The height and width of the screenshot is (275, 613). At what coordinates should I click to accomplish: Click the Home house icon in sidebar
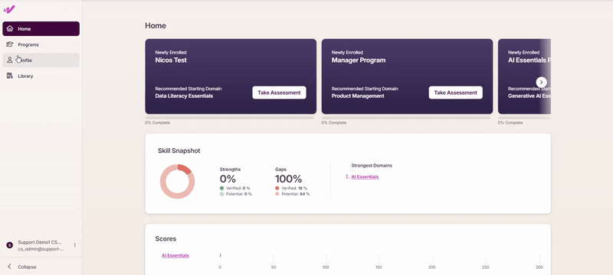tap(10, 29)
